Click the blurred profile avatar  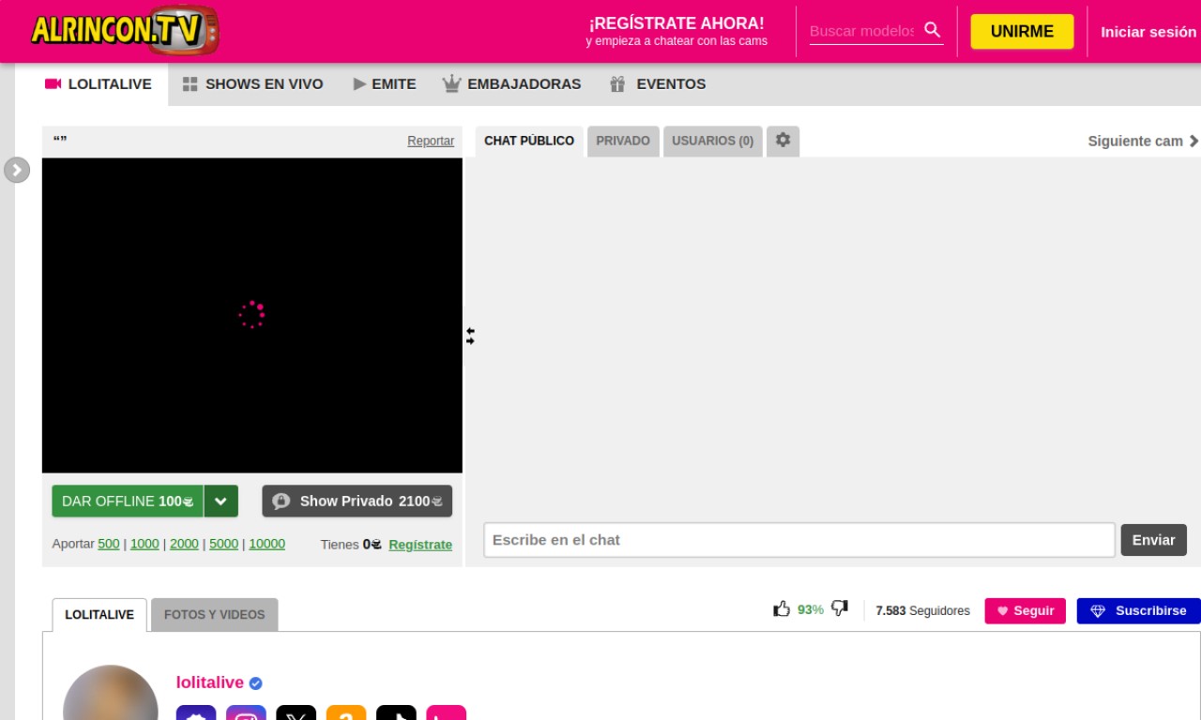[111, 694]
